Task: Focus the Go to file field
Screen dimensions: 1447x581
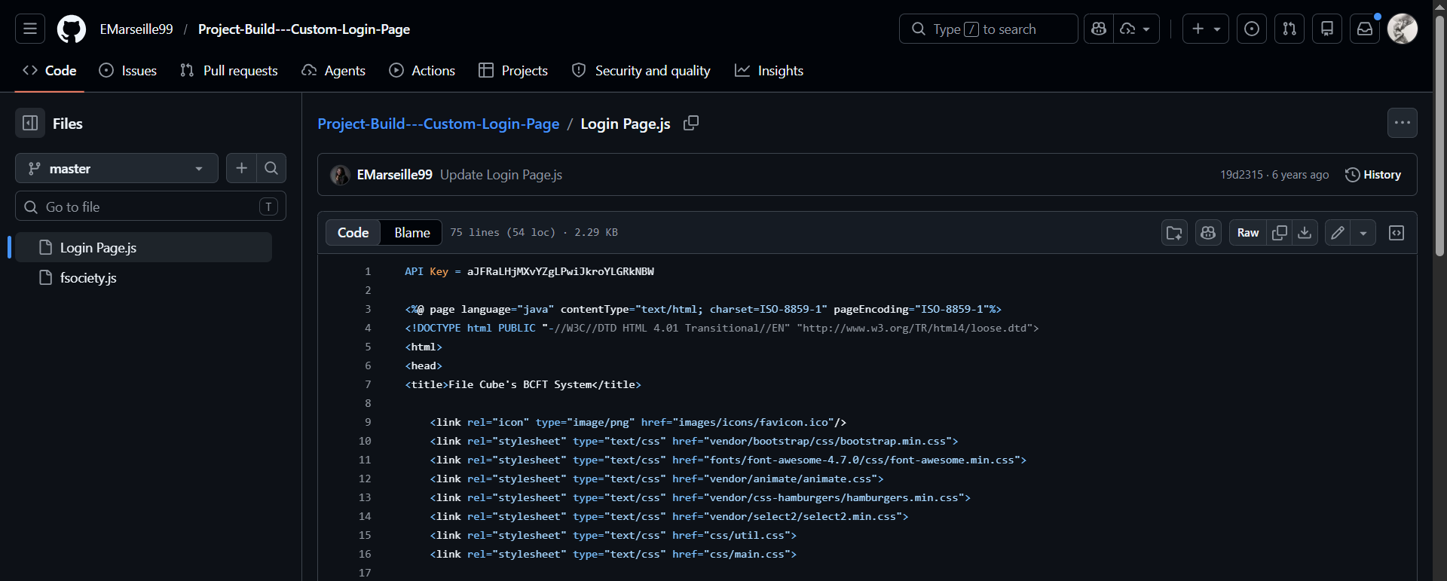Action: coord(151,206)
